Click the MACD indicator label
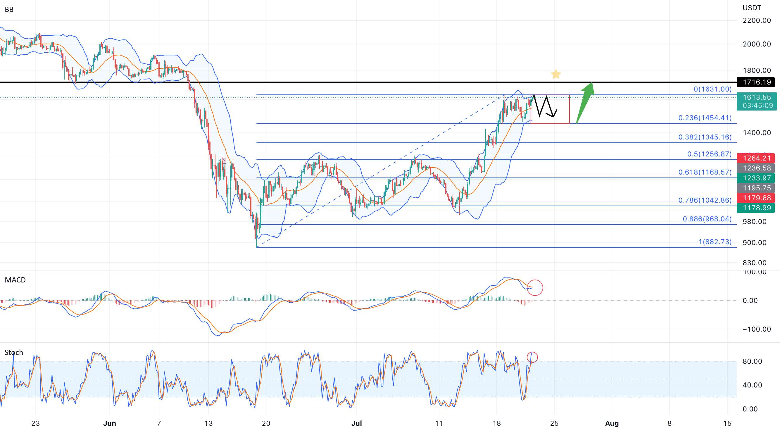Viewport: 780px width, 431px height. coord(15,280)
